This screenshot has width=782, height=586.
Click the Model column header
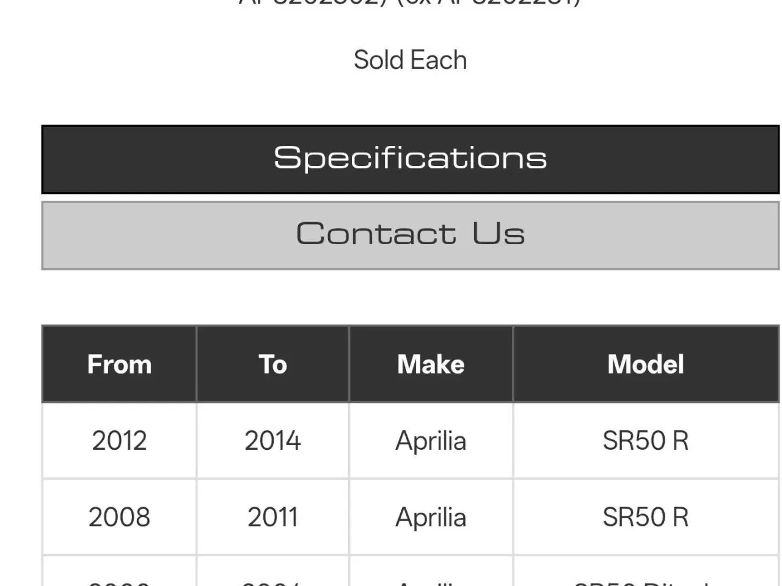pyautogui.click(x=645, y=364)
